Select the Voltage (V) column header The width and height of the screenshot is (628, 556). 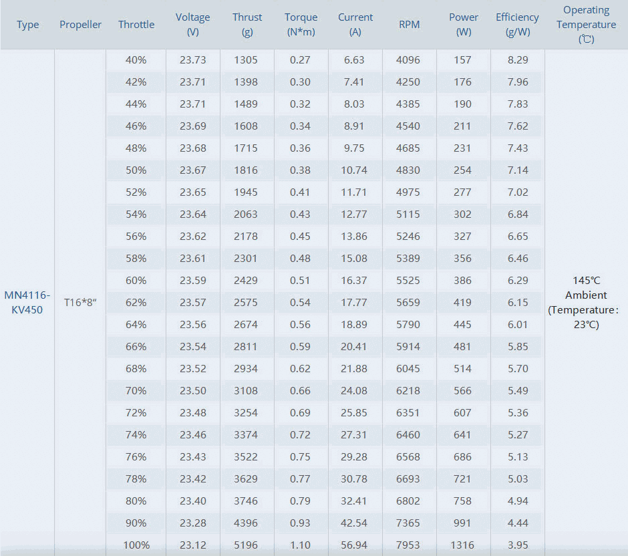[x=192, y=25]
